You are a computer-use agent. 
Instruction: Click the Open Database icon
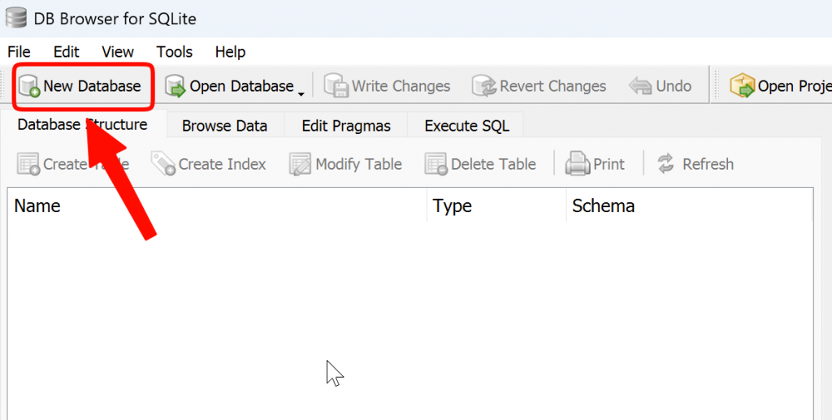coord(175,86)
